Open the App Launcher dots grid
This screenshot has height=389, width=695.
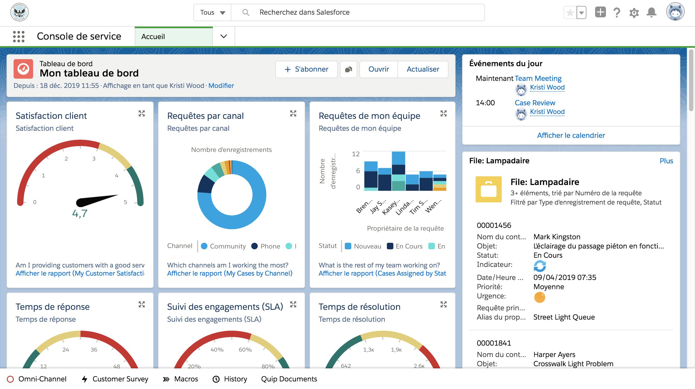(19, 36)
